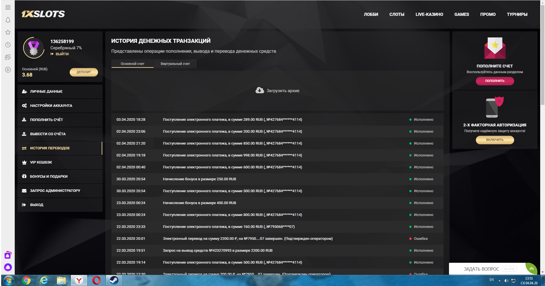Open НАСТРОЙКИ АККАУНТА menu item

pos(60,106)
